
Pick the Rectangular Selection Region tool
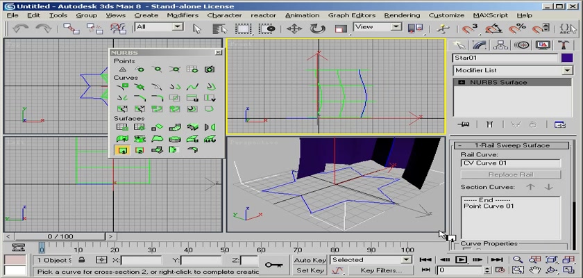[x=243, y=28]
